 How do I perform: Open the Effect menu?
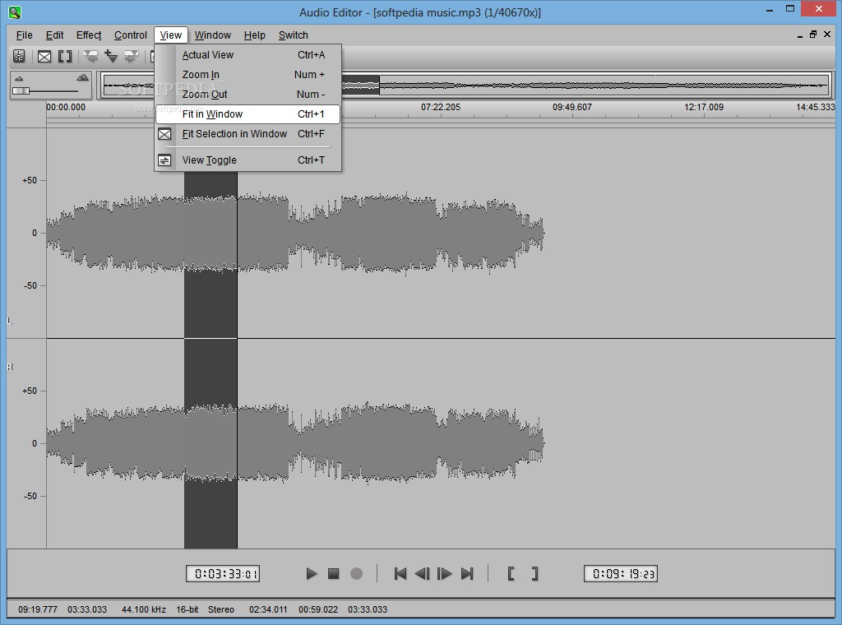(x=89, y=35)
